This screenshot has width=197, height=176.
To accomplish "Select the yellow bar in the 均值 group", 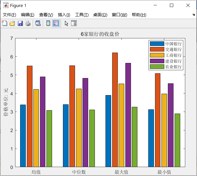I will (x=36, y=128).
